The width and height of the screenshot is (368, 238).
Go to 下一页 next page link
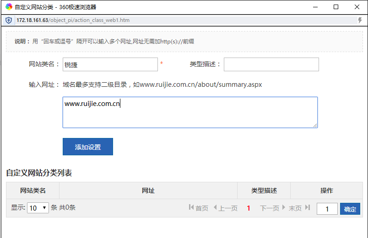(x=272, y=208)
